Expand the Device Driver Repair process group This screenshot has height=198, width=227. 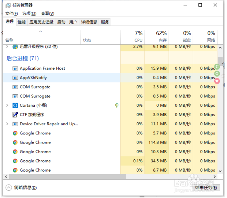coord(7,124)
